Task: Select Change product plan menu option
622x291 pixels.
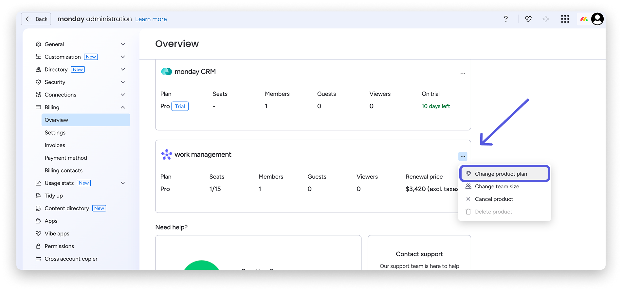Action: [504, 174]
